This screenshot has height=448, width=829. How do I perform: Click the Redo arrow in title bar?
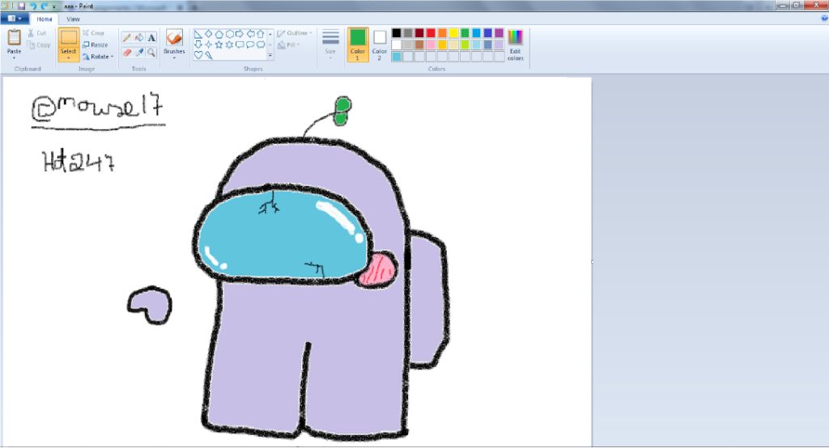(x=45, y=6)
